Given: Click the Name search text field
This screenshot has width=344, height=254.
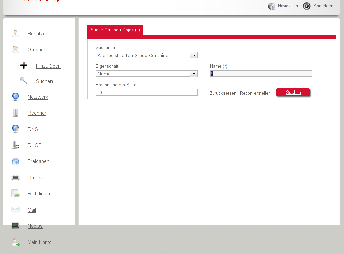Looking at the screenshot, I should 261,74.
